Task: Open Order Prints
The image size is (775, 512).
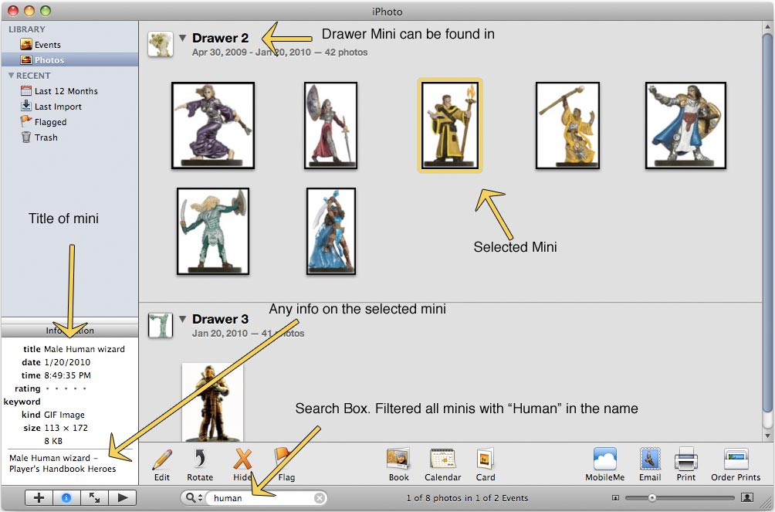Action: point(736,465)
